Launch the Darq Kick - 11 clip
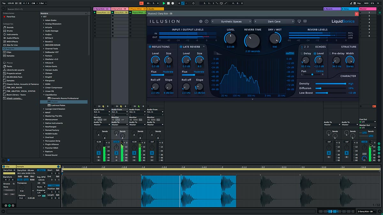The width and height of the screenshot is (383, 215). [95, 12]
